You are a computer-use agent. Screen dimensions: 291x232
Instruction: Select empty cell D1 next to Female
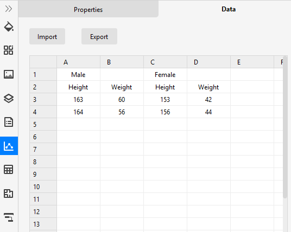(x=209, y=74)
